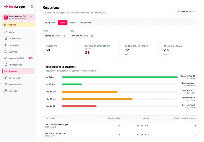Click the Documentos column header
The height and width of the screenshot is (142, 204).
(x=114, y=118)
